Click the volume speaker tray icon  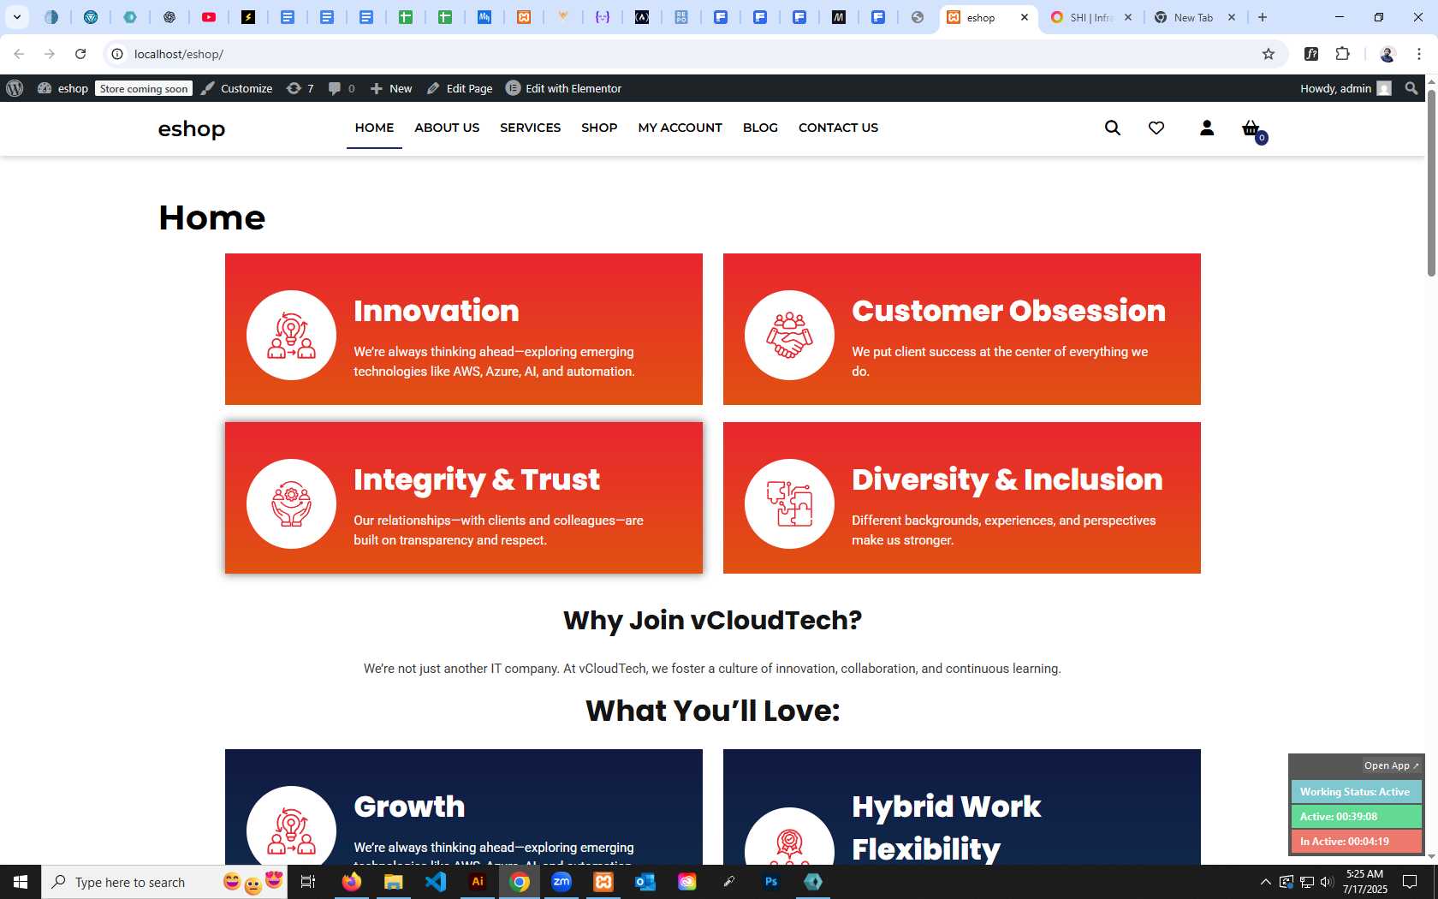[x=1327, y=882]
